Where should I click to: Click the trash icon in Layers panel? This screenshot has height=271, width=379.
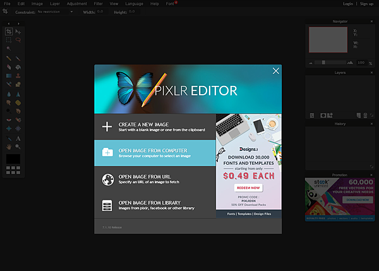click(x=365, y=116)
